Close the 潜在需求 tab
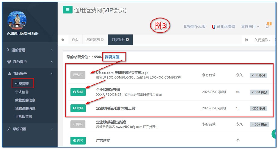Viewport: 278px width, 149px height. [x=102, y=40]
